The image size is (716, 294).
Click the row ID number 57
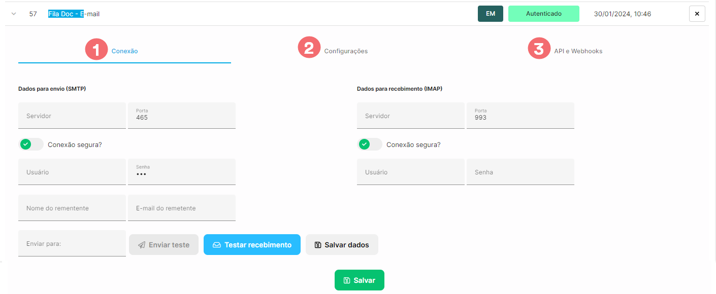[33, 14]
